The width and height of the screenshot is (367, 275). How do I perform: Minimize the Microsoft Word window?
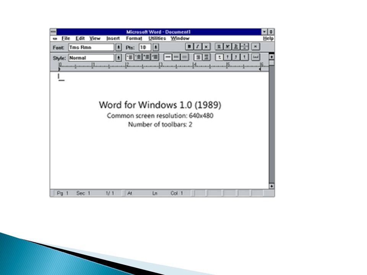265,32
